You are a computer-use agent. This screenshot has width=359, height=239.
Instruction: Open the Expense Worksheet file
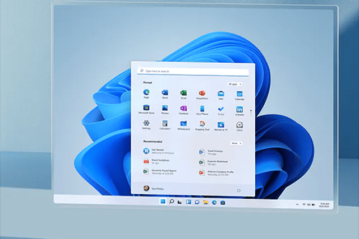(x=214, y=162)
